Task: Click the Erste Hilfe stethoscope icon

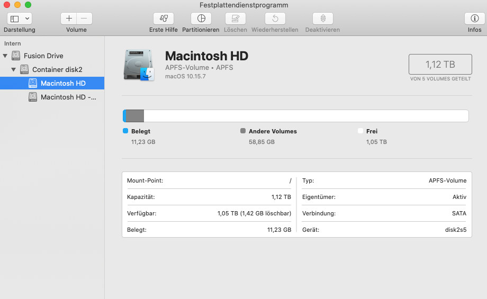Action: coord(163,19)
